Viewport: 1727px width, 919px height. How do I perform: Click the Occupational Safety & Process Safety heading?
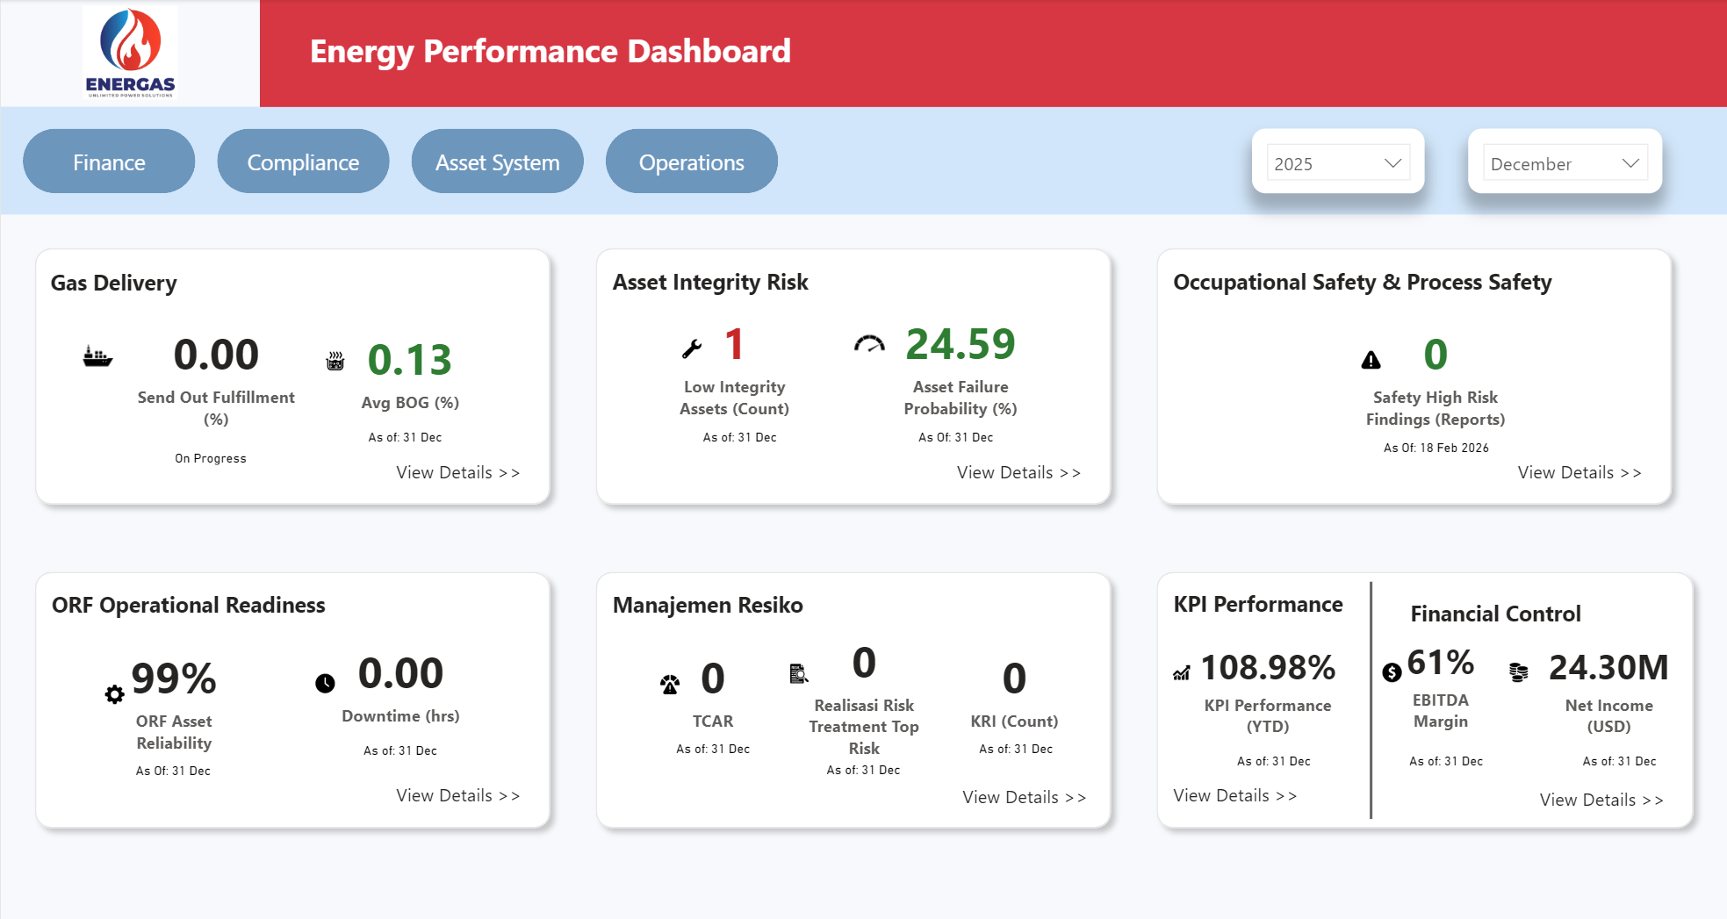click(x=1363, y=282)
